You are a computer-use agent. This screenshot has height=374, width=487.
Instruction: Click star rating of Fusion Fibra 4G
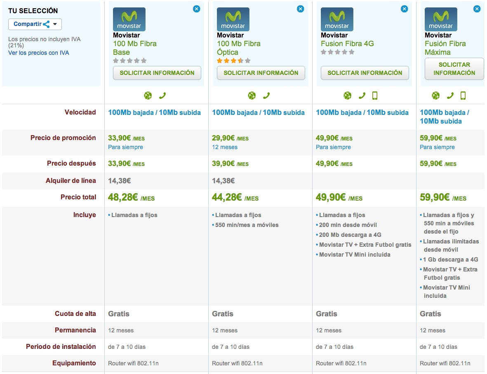338,52
